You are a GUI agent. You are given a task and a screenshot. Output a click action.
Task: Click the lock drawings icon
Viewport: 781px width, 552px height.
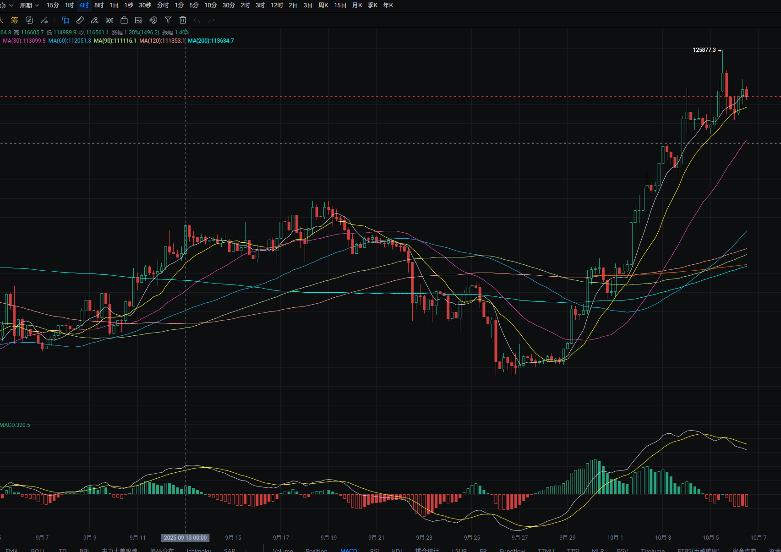[x=124, y=20]
